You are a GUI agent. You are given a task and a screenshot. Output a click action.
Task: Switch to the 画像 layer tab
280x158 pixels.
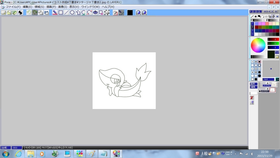(x=253, y=84)
